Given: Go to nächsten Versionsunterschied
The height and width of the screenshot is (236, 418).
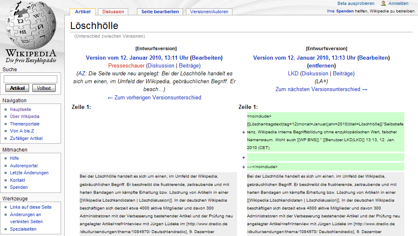Looking at the screenshot, I should (x=322, y=89).
